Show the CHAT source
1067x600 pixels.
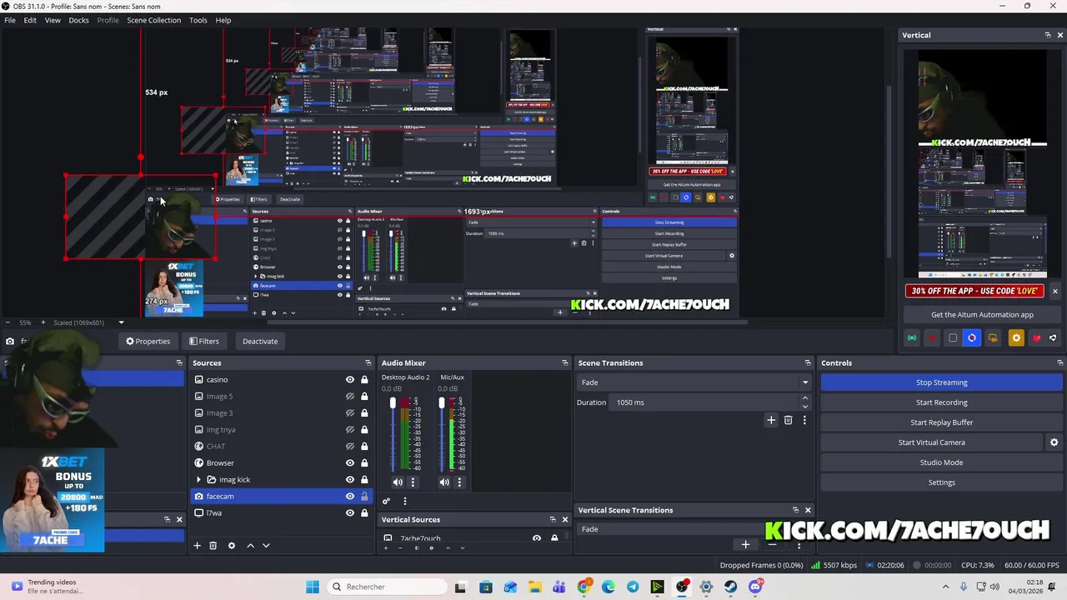click(350, 446)
